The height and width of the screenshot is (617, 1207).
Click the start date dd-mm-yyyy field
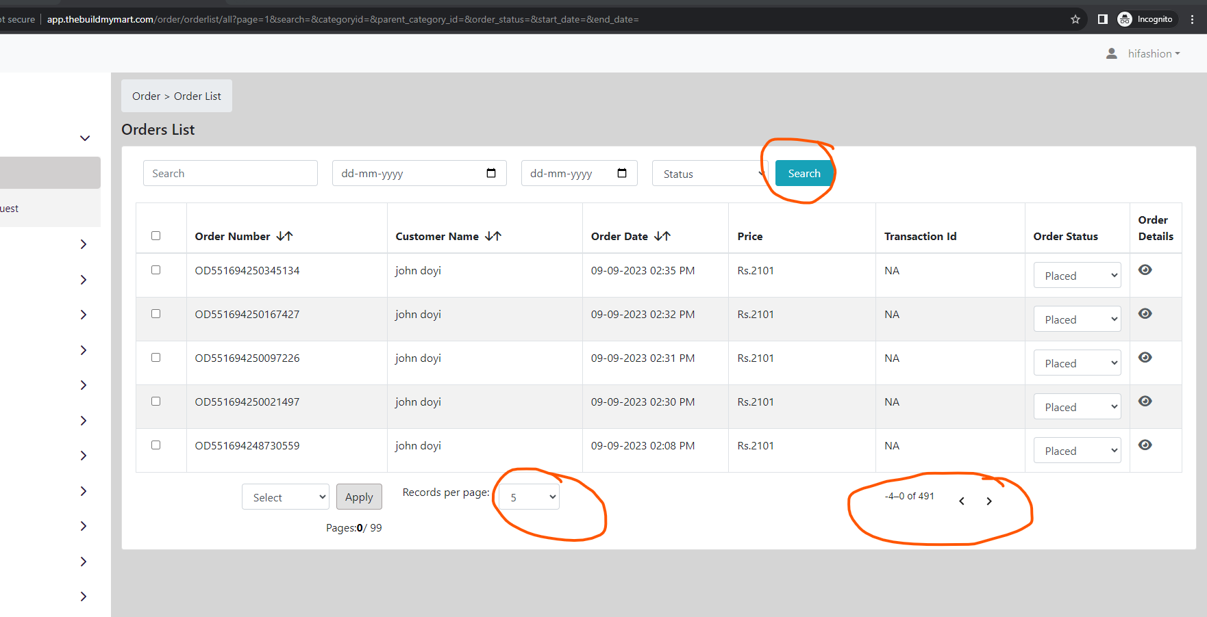pyautogui.click(x=419, y=173)
